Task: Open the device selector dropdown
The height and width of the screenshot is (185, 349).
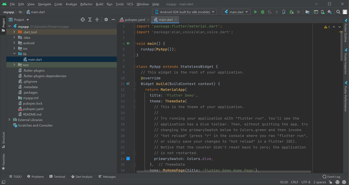Action: point(184,12)
